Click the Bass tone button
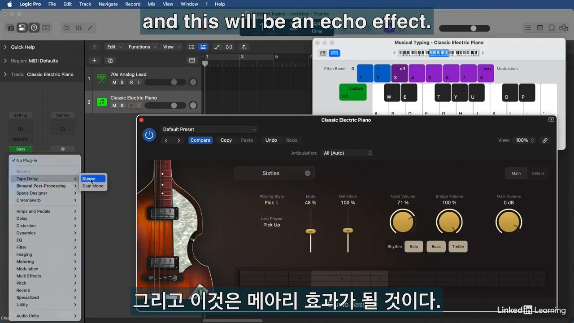Screen dimensions: 574x323 [436, 247]
